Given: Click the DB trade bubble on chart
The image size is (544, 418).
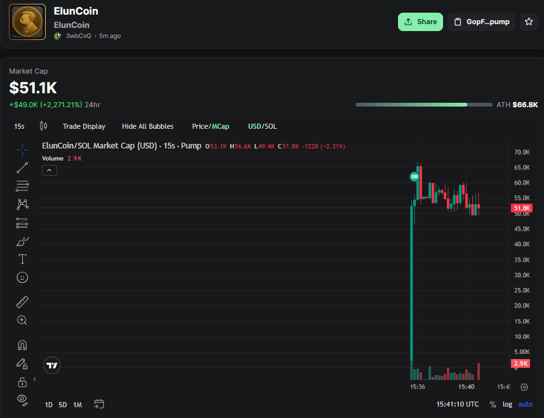Looking at the screenshot, I should coord(415,177).
